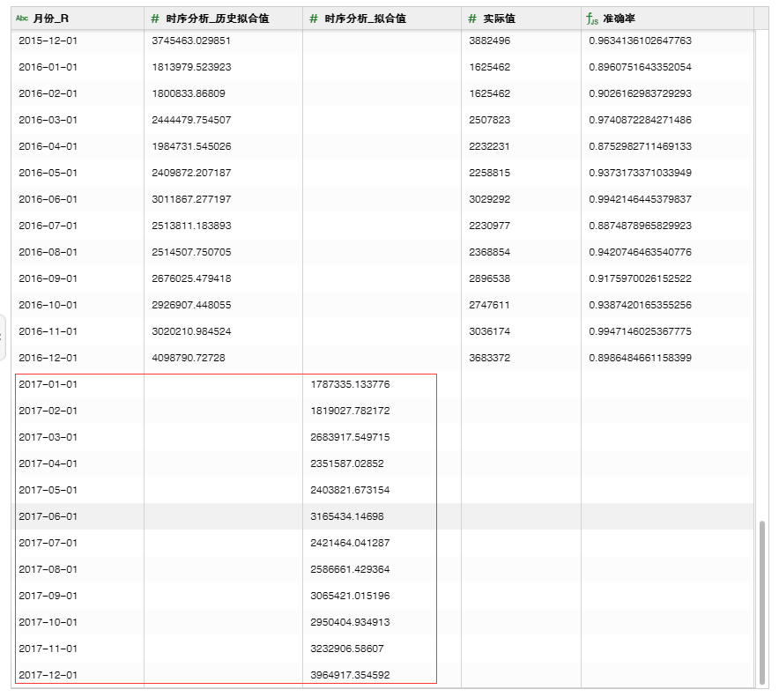This screenshot has width=779, height=697.
Task: Select the 2015-12-01 date cell
Action: point(48,41)
